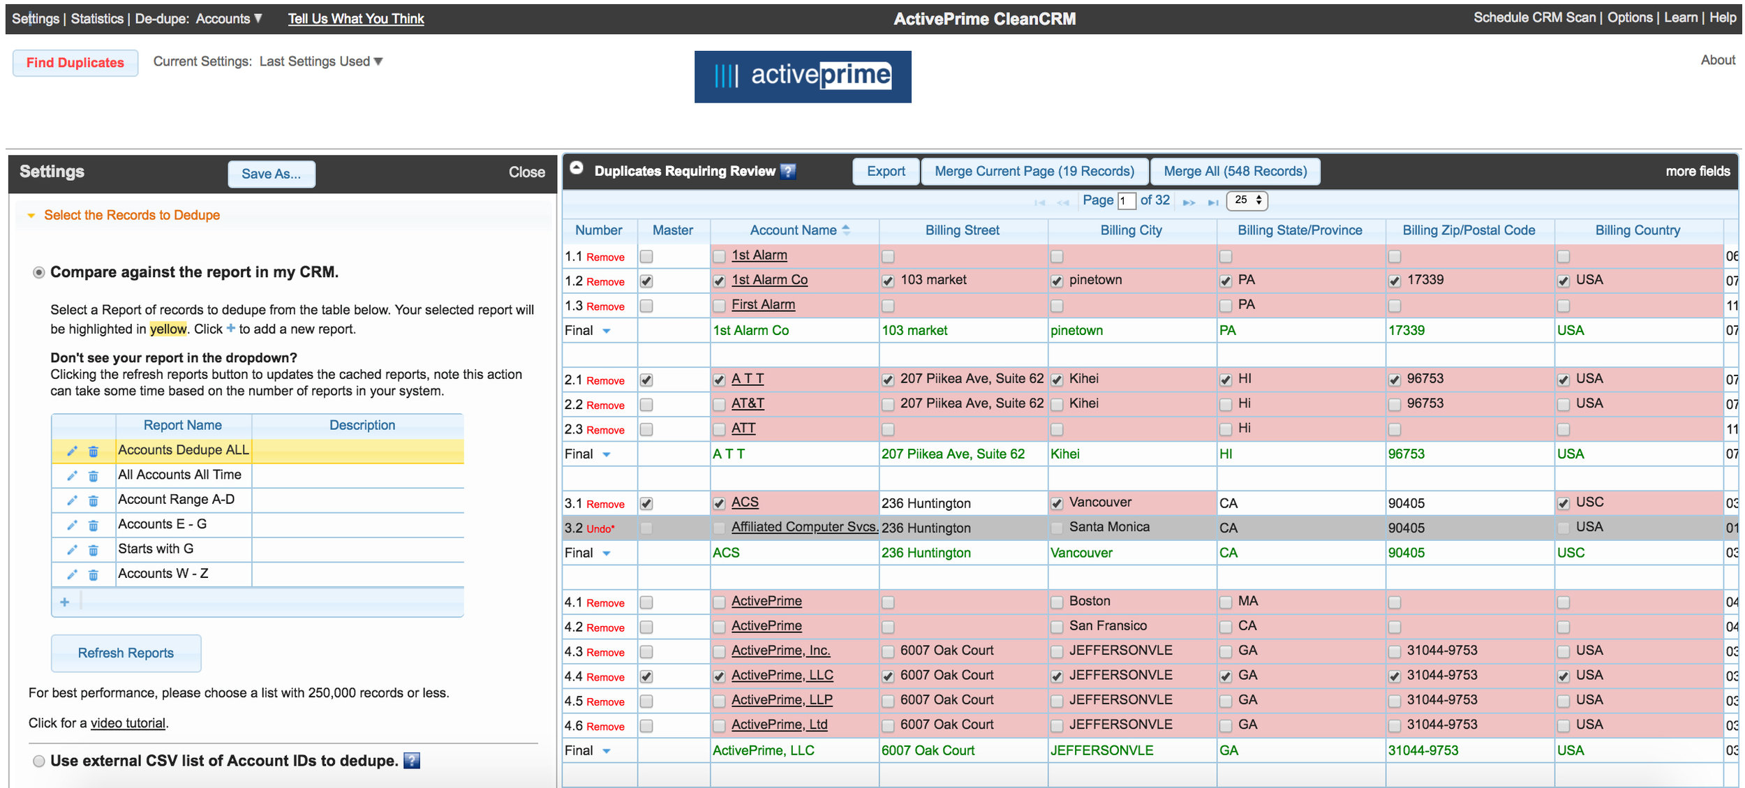Add a new report with plus icon
This screenshot has width=1745, height=788.
(65, 602)
